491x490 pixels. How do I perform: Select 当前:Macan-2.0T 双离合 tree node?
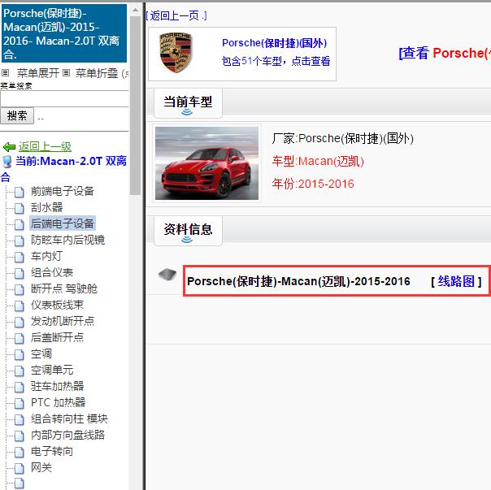(x=71, y=161)
